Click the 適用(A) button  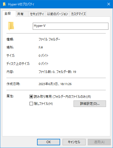[x=99, y=142]
